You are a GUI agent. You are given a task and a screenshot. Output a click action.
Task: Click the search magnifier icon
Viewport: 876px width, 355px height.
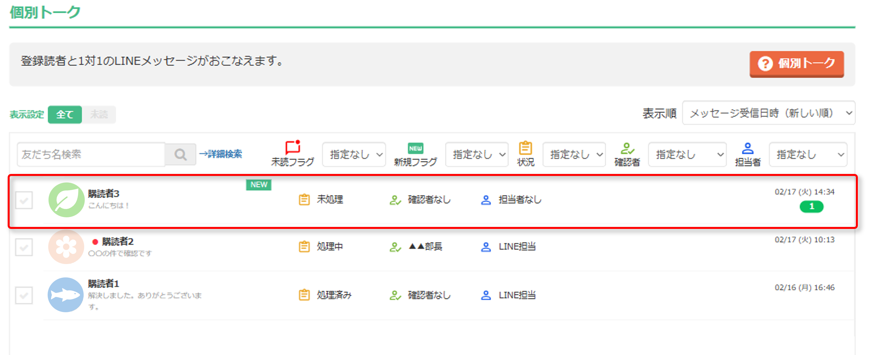coord(180,155)
